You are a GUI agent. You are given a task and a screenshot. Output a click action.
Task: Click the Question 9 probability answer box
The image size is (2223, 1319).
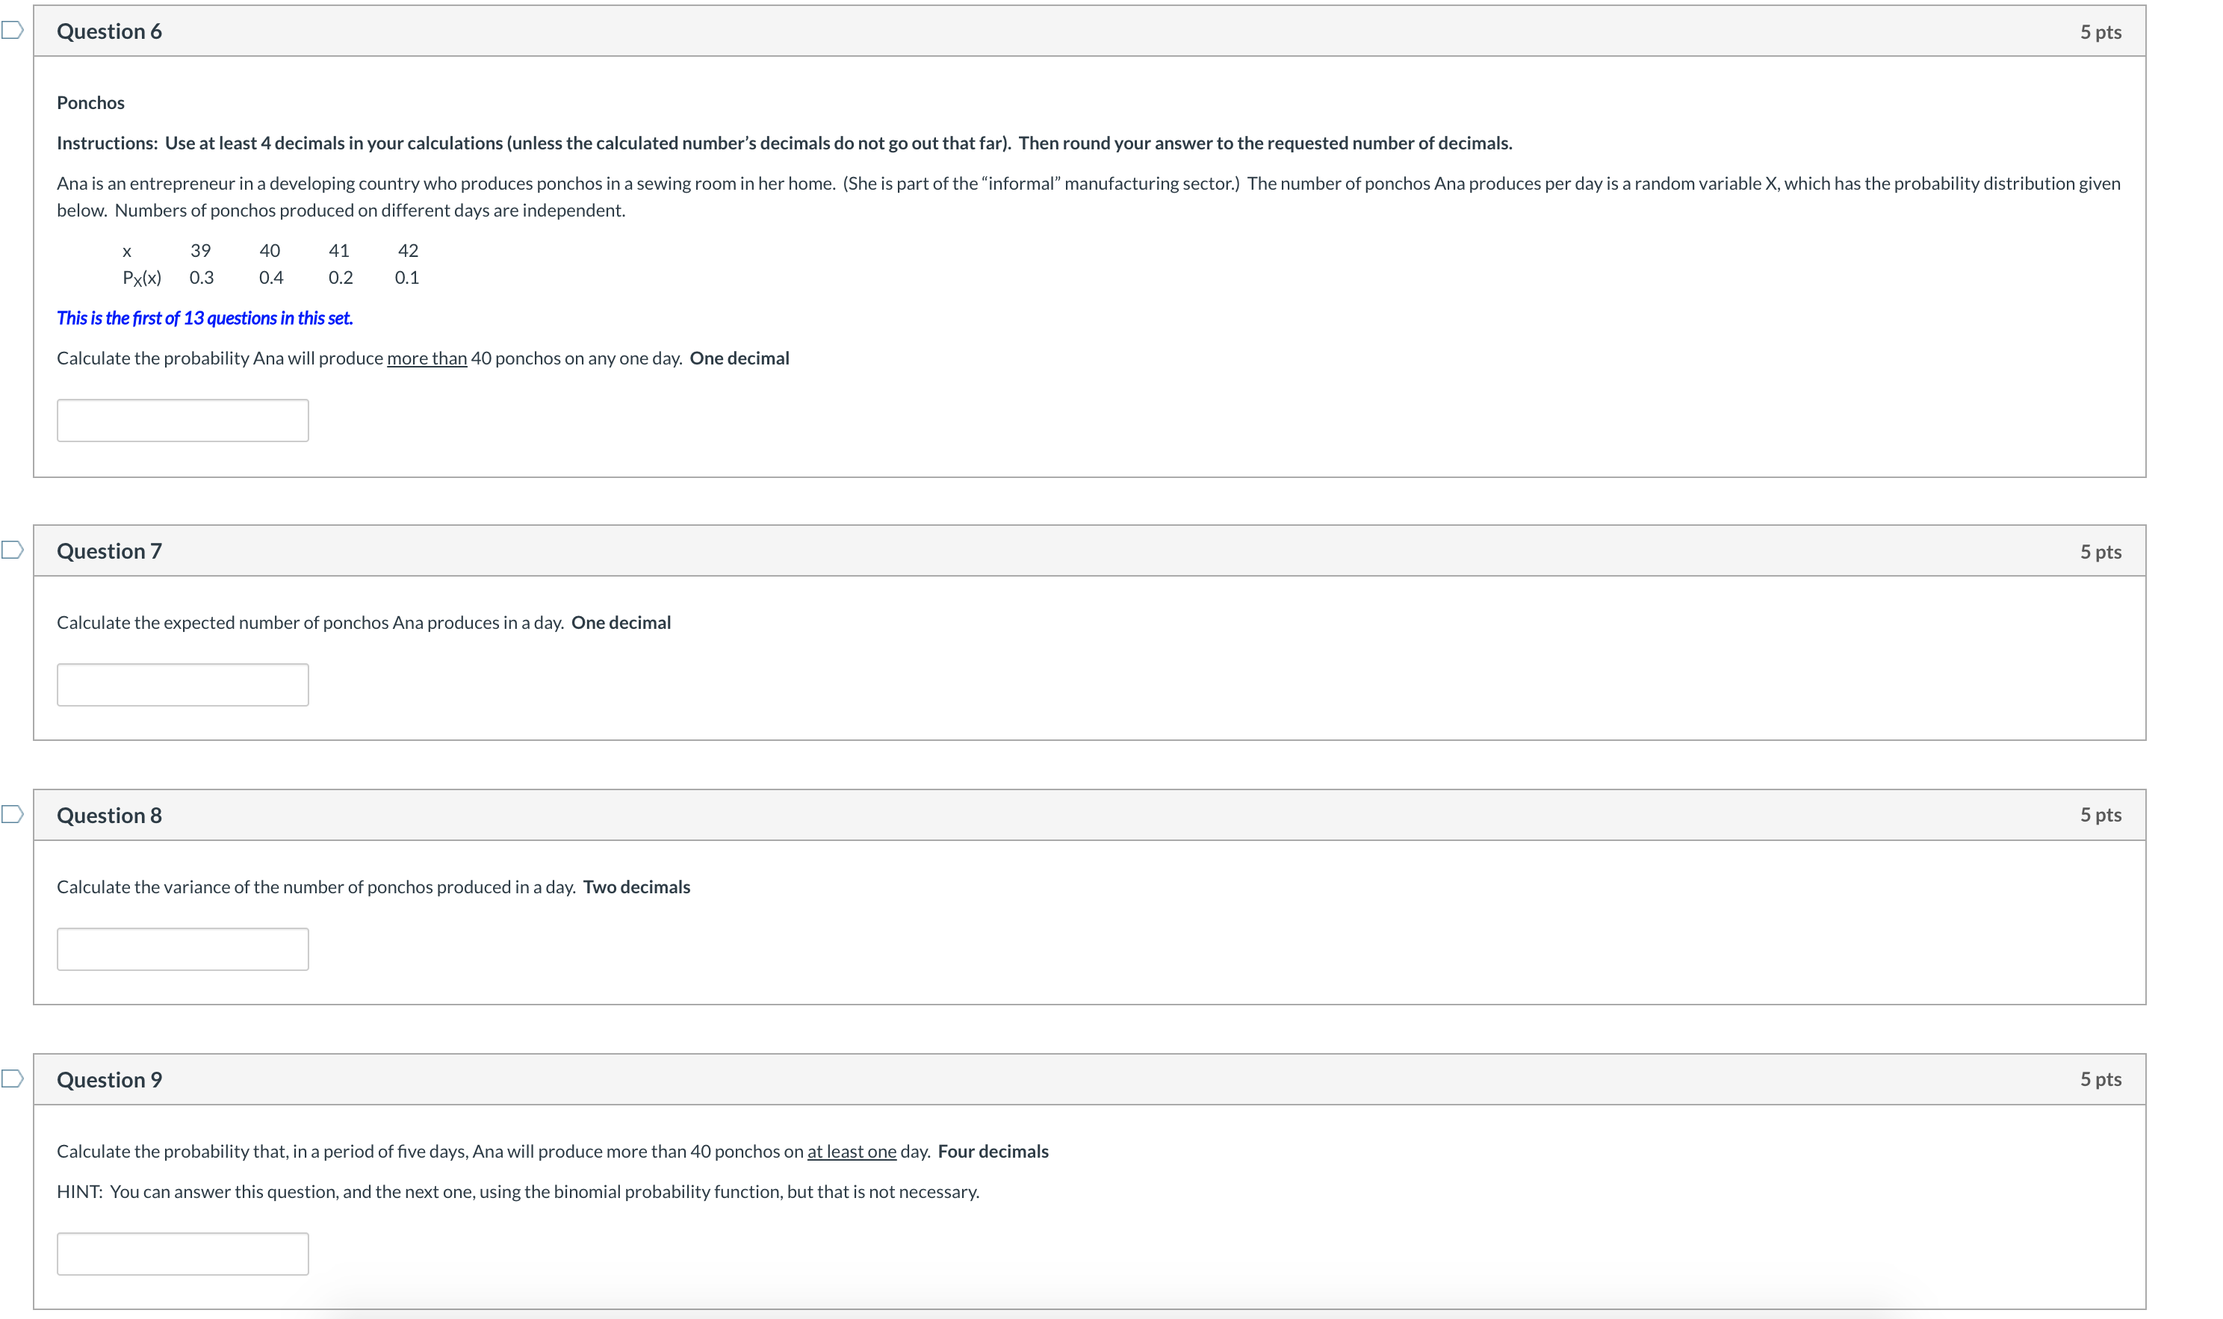pos(182,1253)
